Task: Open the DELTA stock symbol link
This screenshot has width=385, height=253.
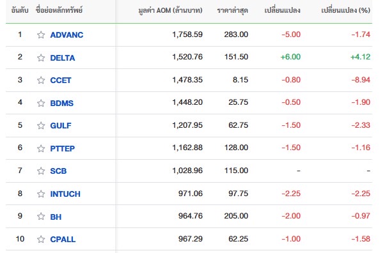Action: 63,58
